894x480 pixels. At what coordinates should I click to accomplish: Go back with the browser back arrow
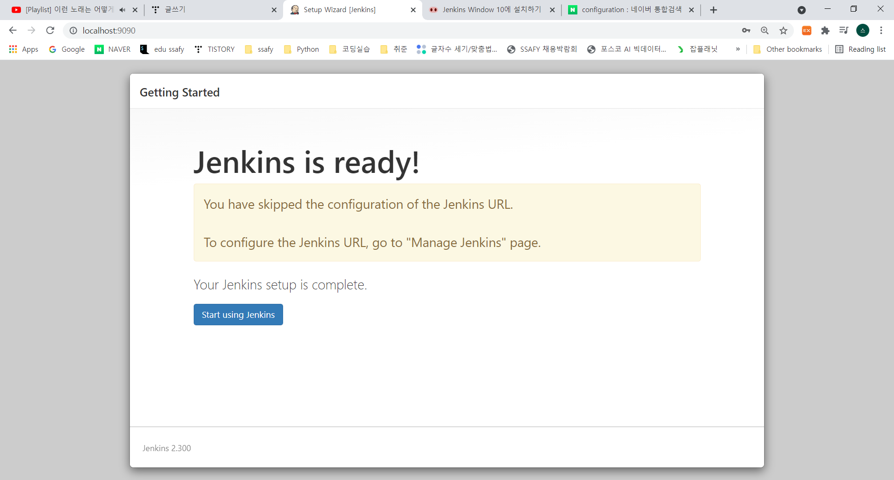(13, 30)
